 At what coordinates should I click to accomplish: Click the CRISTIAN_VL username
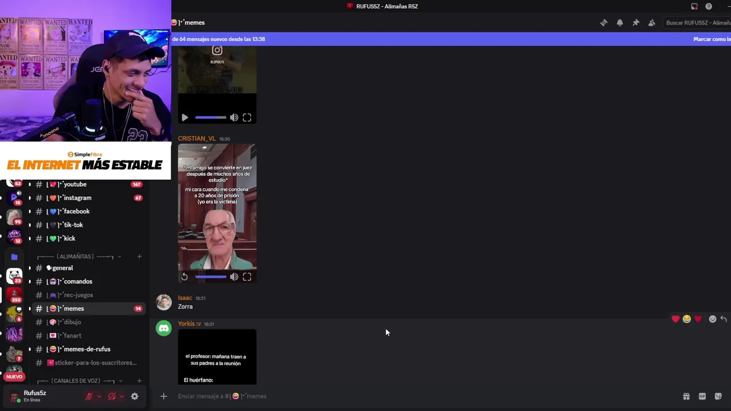[196, 139]
